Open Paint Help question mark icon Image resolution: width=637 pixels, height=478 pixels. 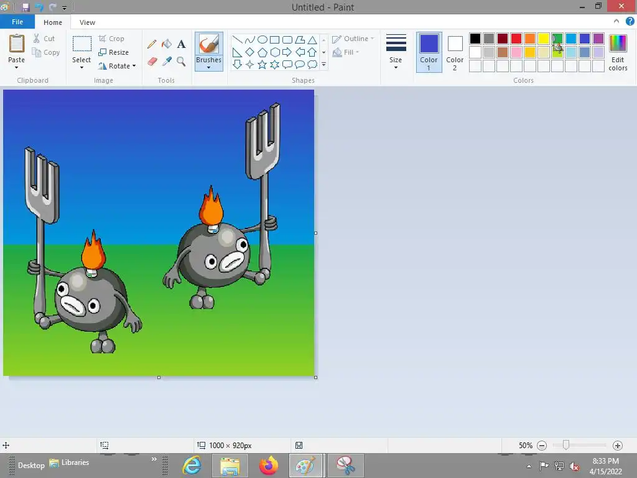pos(630,22)
